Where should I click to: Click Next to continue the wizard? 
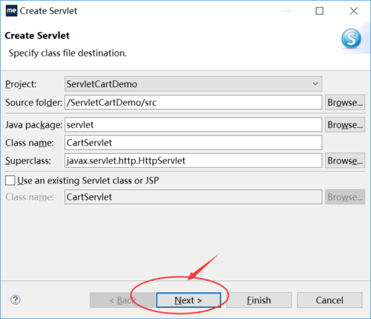(x=188, y=300)
